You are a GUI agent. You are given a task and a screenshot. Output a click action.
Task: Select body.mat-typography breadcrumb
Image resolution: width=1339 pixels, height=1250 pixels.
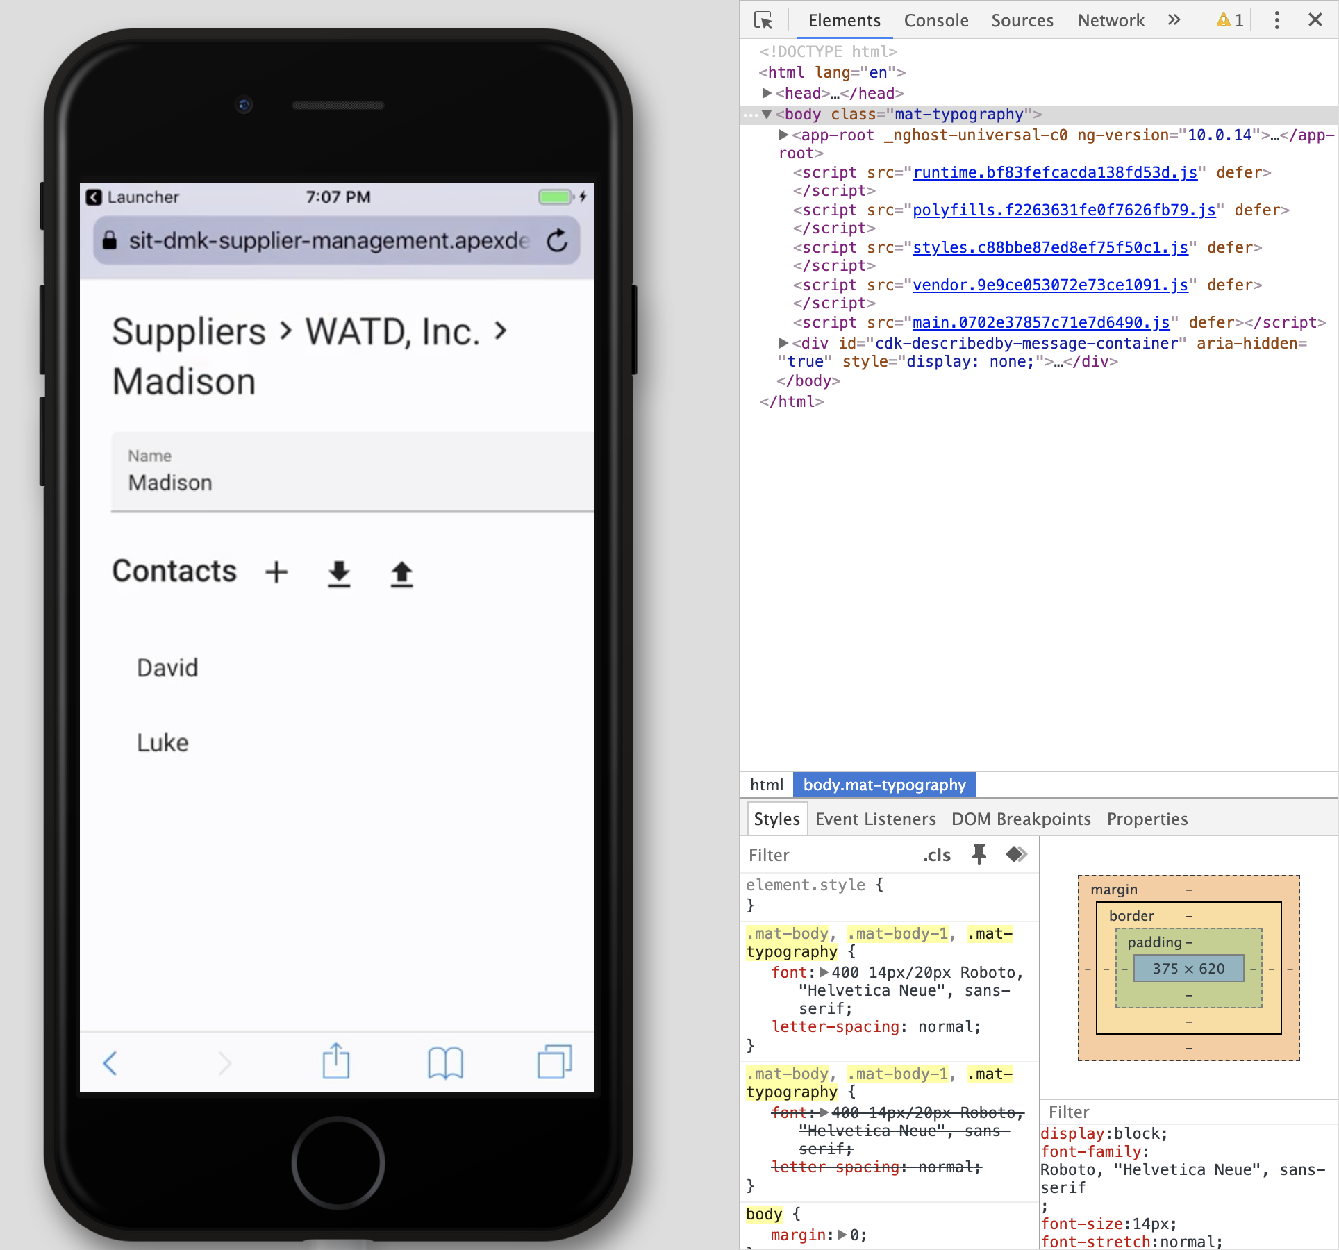[885, 785]
